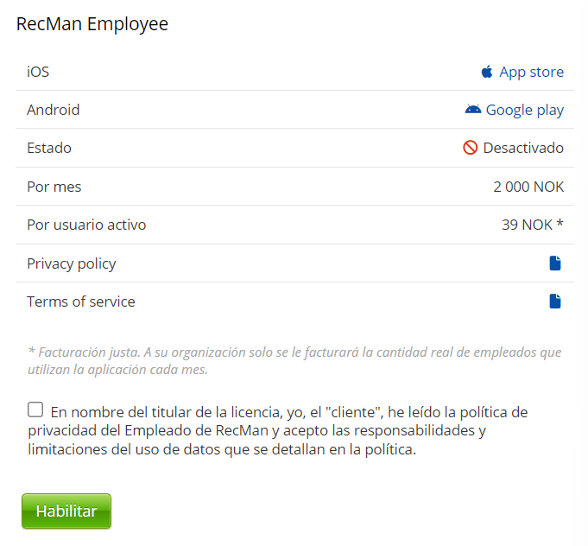
Task: Click the RecMan Employee heading
Action: click(x=92, y=24)
